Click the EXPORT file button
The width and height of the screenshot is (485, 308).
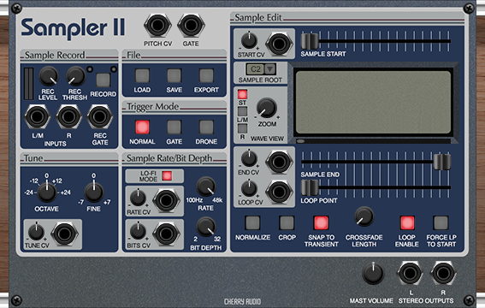click(206, 75)
